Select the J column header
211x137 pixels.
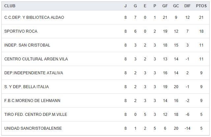[126, 6]
